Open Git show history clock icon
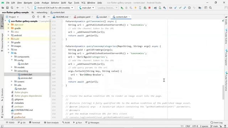Screen dimensions: 228x128 click(189, 8)
